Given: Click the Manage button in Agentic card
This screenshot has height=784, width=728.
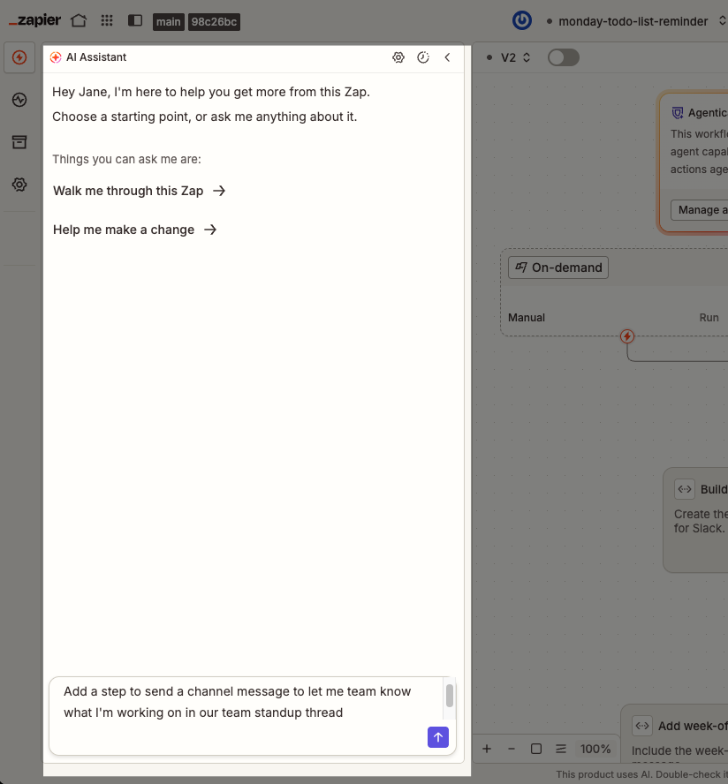Looking at the screenshot, I should click(x=700, y=210).
